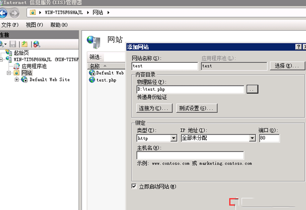Click the 主机名 input field

pyautogui.click(x=190, y=155)
